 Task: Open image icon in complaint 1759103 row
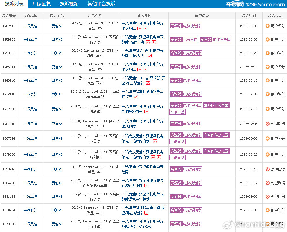[x=148, y=42]
